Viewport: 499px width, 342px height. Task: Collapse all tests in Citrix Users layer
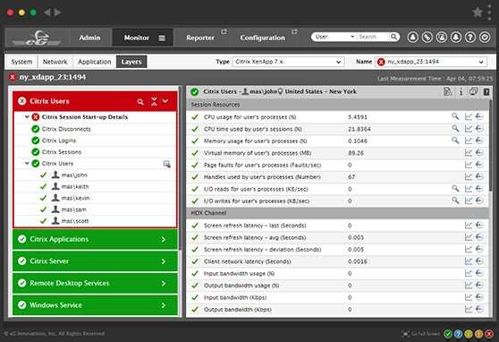(154, 101)
